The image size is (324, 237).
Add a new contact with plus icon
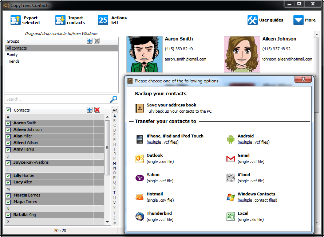coord(90,110)
